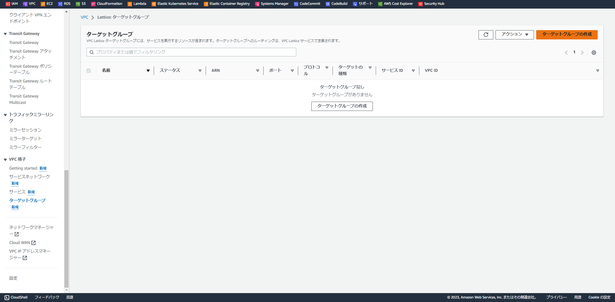Collapse the VPC 格子 sidebar section
The width and height of the screenshot is (615, 302).
(x=5, y=159)
